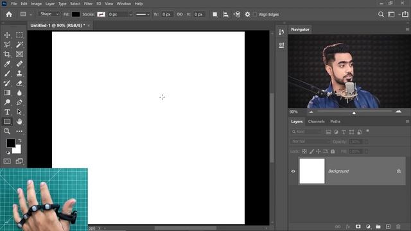The image size is (411, 231).
Task: Enable the Align Edges checkbox
Action: coord(255,14)
